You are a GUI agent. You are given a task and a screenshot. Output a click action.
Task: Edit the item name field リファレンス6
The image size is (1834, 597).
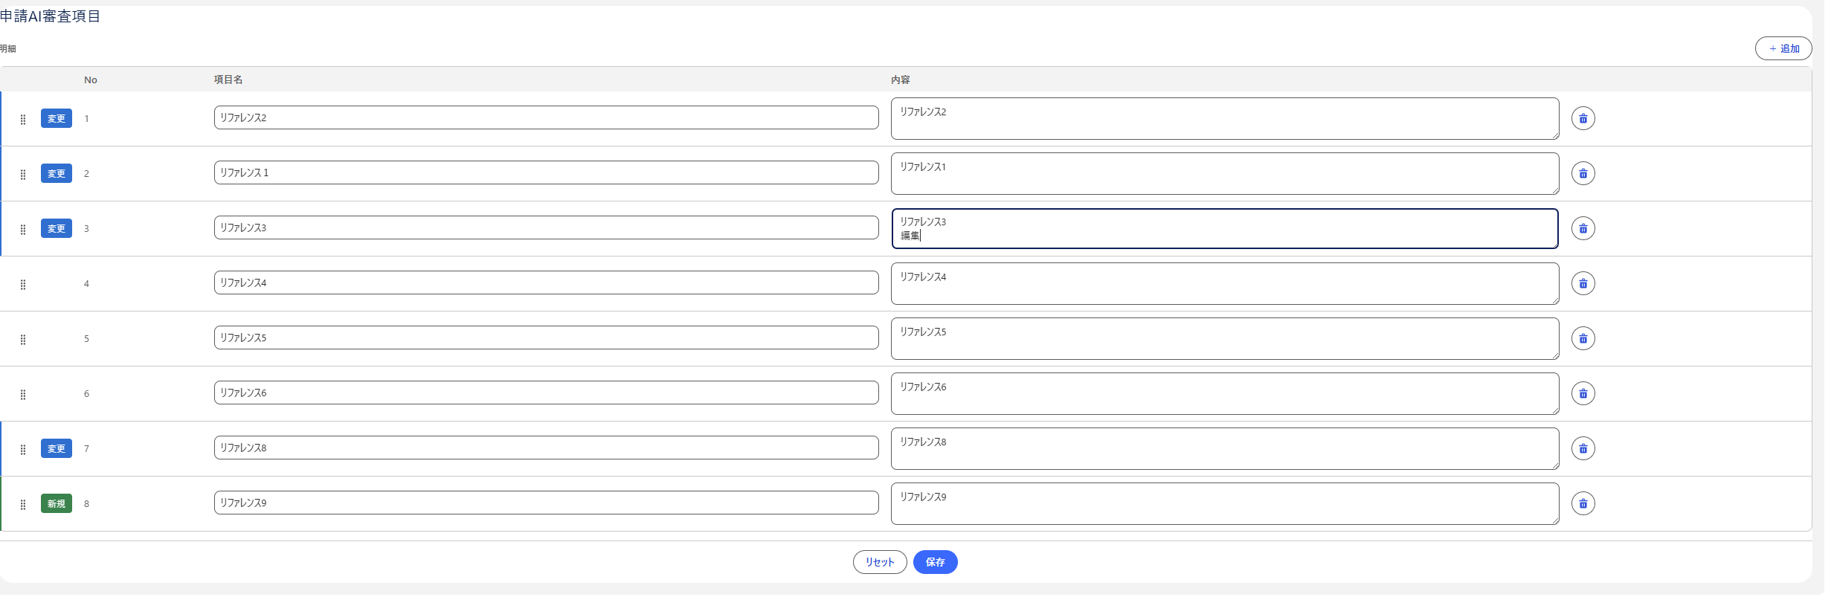coord(546,393)
